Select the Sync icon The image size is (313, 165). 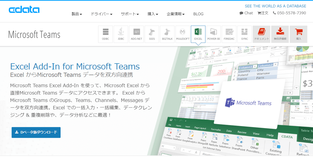244,34
